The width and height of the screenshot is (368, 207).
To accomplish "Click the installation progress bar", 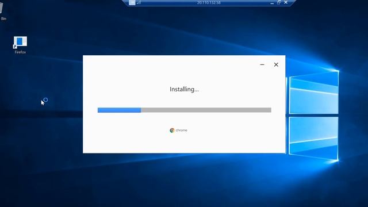I will click(185, 110).
